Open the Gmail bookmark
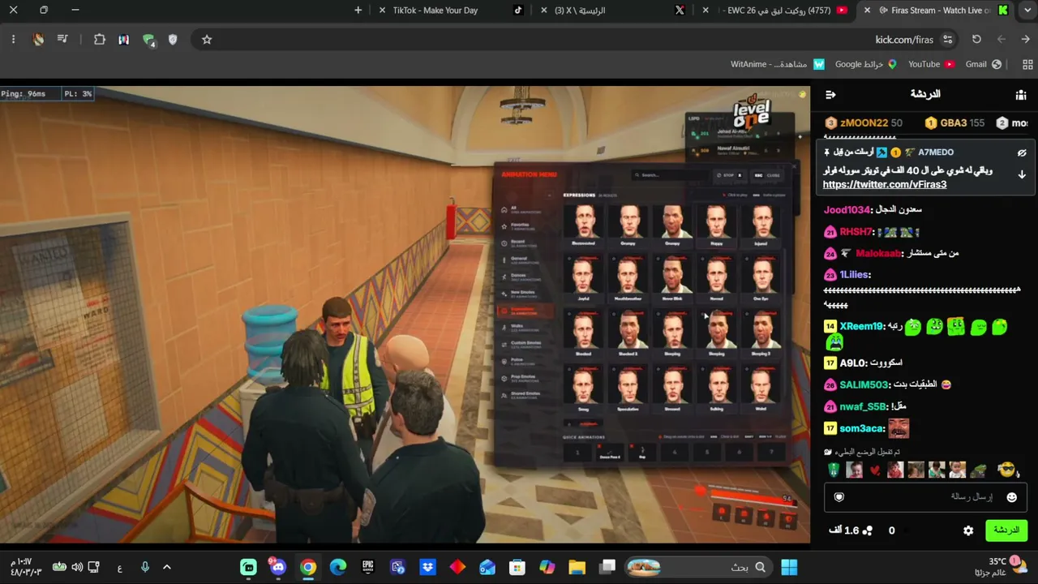1038x584 pixels. coord(984,64)
